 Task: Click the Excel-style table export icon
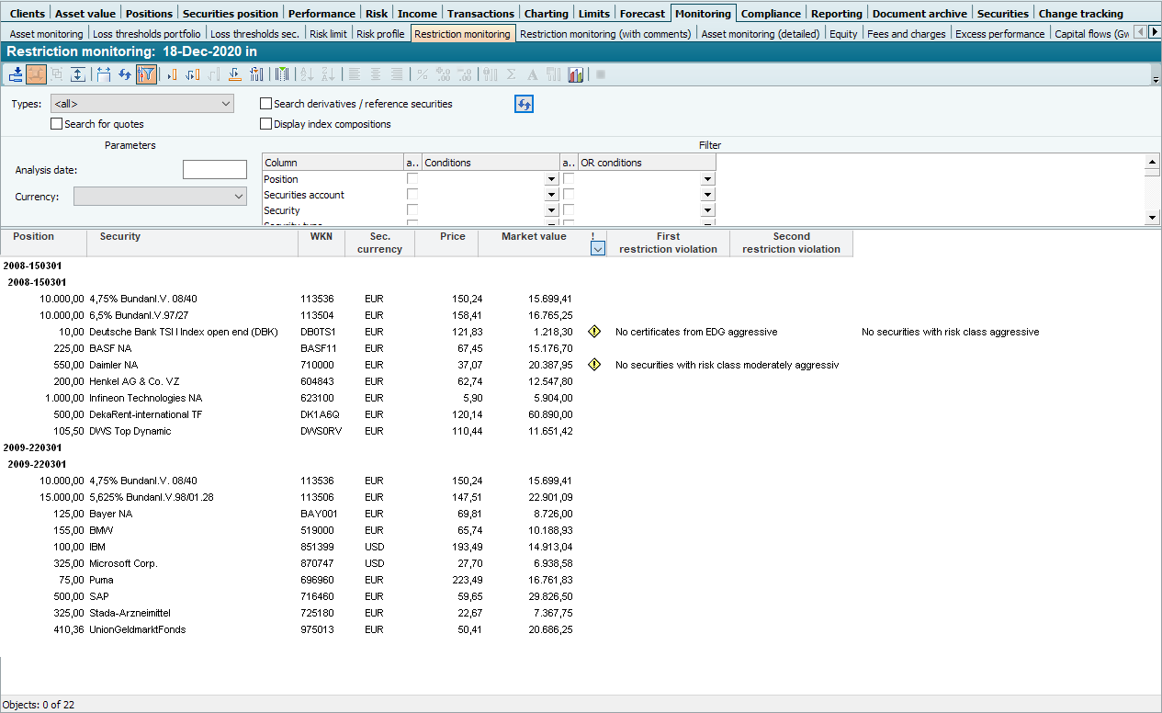click(x=283, y=74)
